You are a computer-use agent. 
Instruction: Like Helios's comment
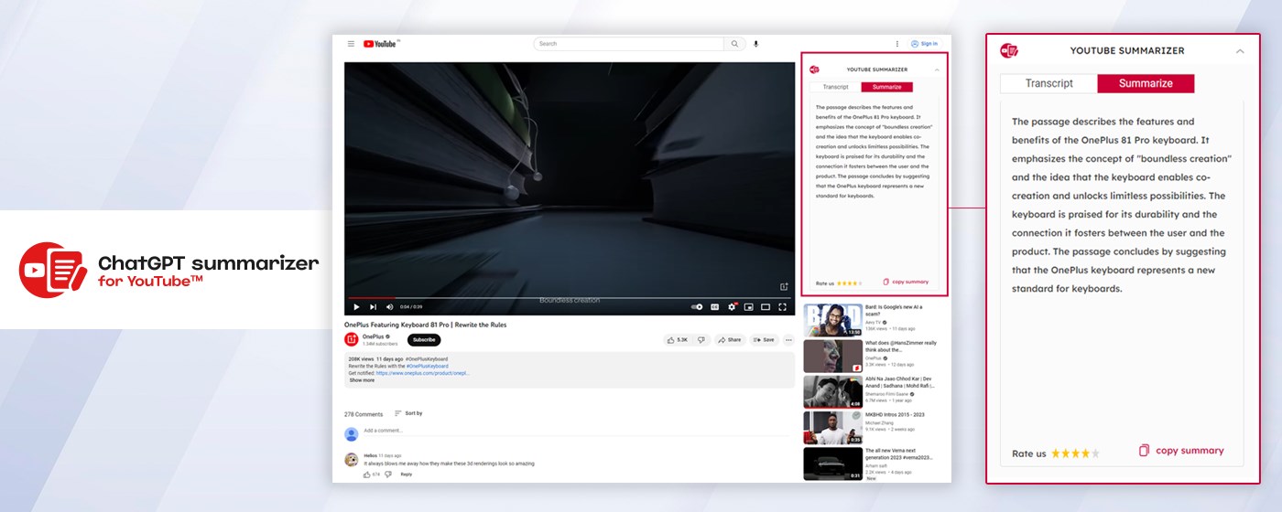367,474
